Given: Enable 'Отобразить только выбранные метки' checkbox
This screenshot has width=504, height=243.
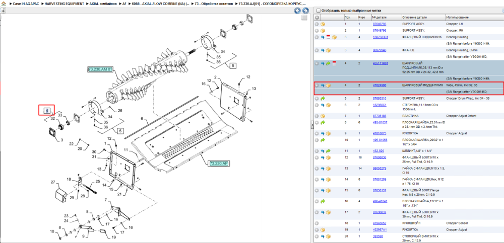Looking at the screenshot, I should coord(318,10).
